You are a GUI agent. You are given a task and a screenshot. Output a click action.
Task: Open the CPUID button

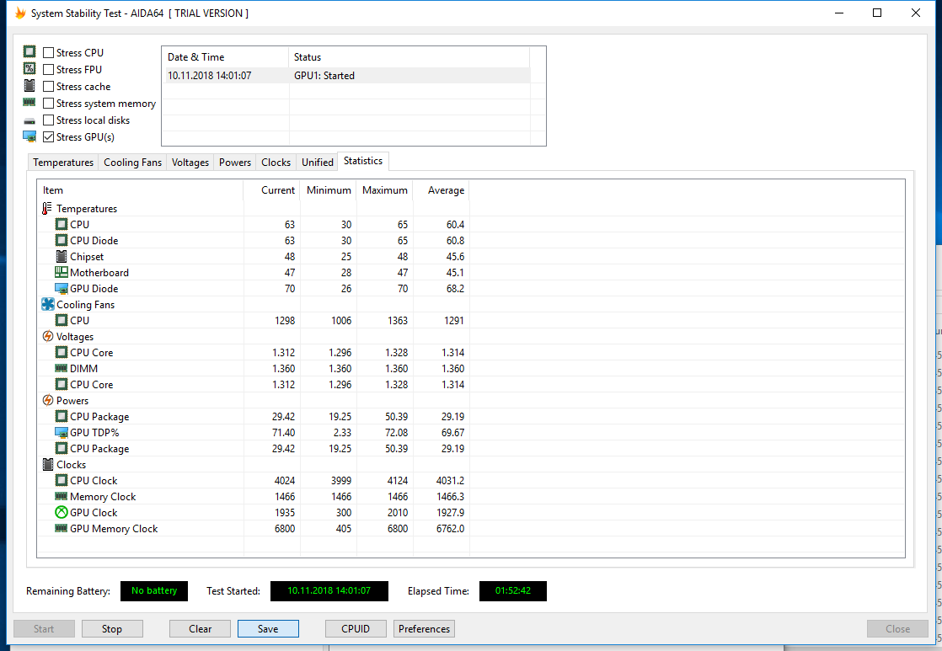(x=356, y=629)
